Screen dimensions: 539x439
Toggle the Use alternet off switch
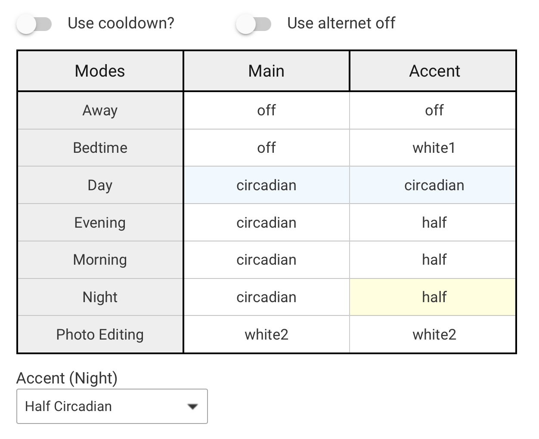click(254, 24)
